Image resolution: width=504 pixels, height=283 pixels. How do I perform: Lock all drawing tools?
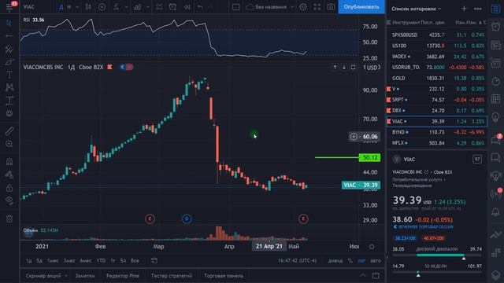(x=9, y=188)
